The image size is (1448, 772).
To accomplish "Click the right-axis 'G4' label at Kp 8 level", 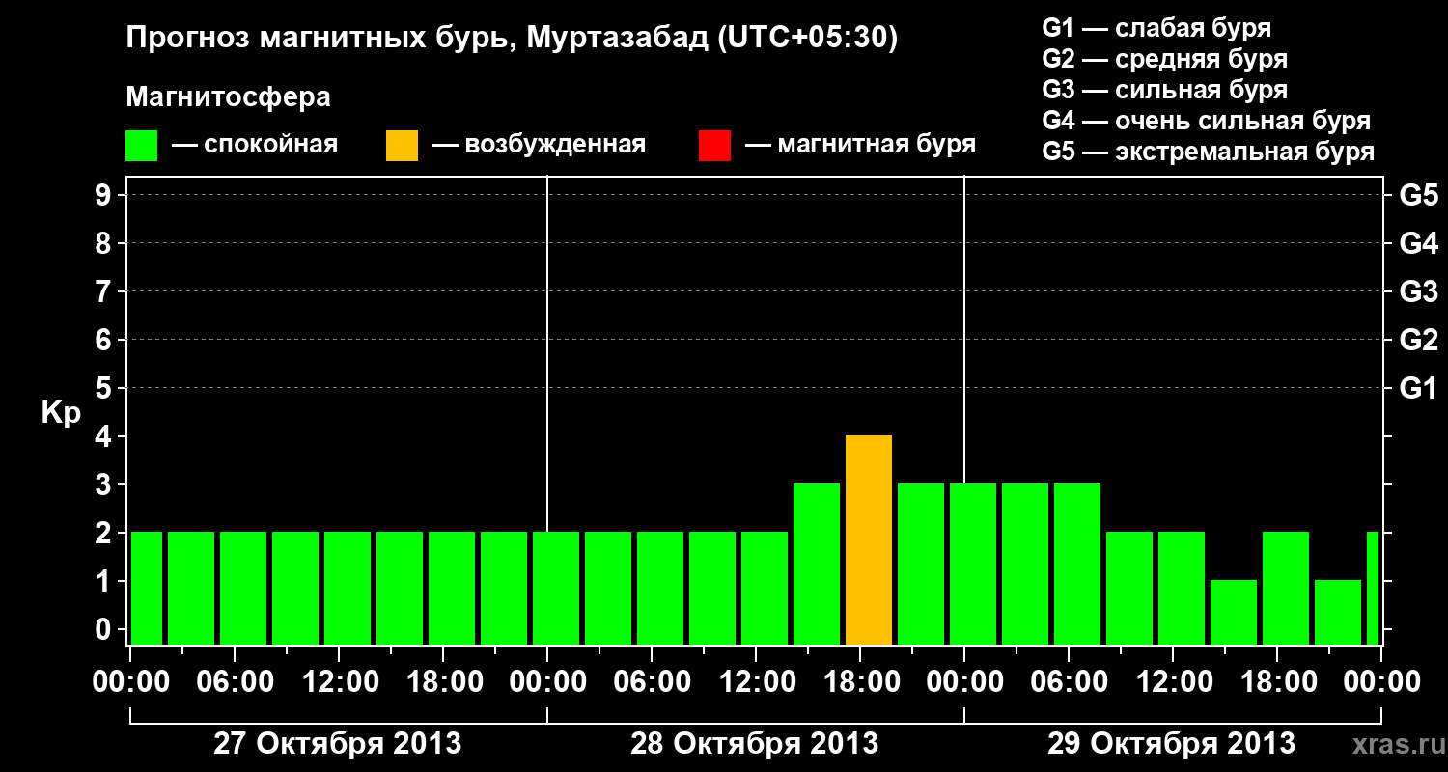I will pos(1419,243).
